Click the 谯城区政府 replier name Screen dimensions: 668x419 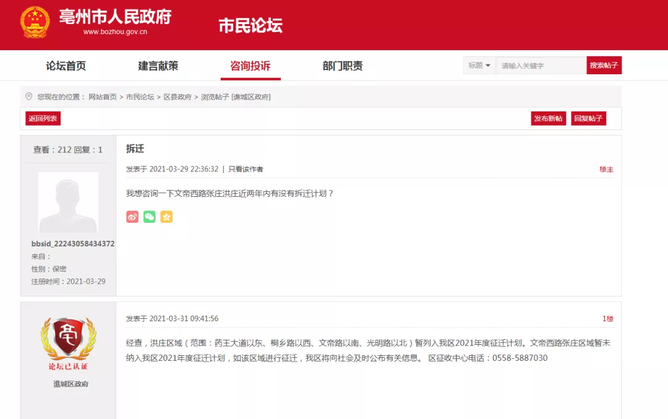(x=71, y=384)
